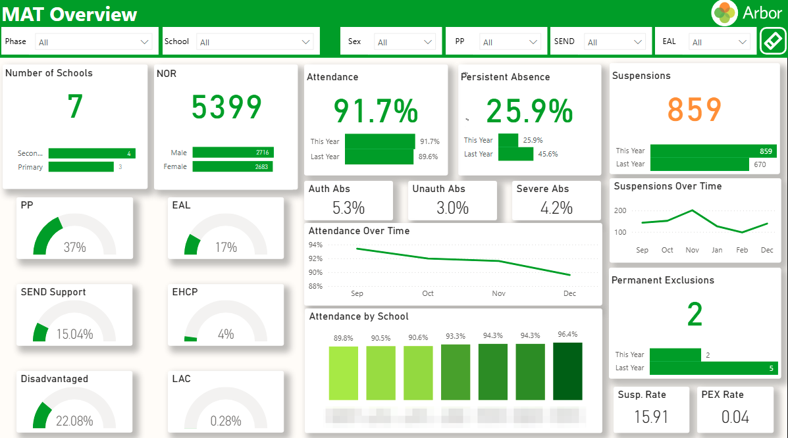Click the eraser clear-filters icon

pos(773,41)
